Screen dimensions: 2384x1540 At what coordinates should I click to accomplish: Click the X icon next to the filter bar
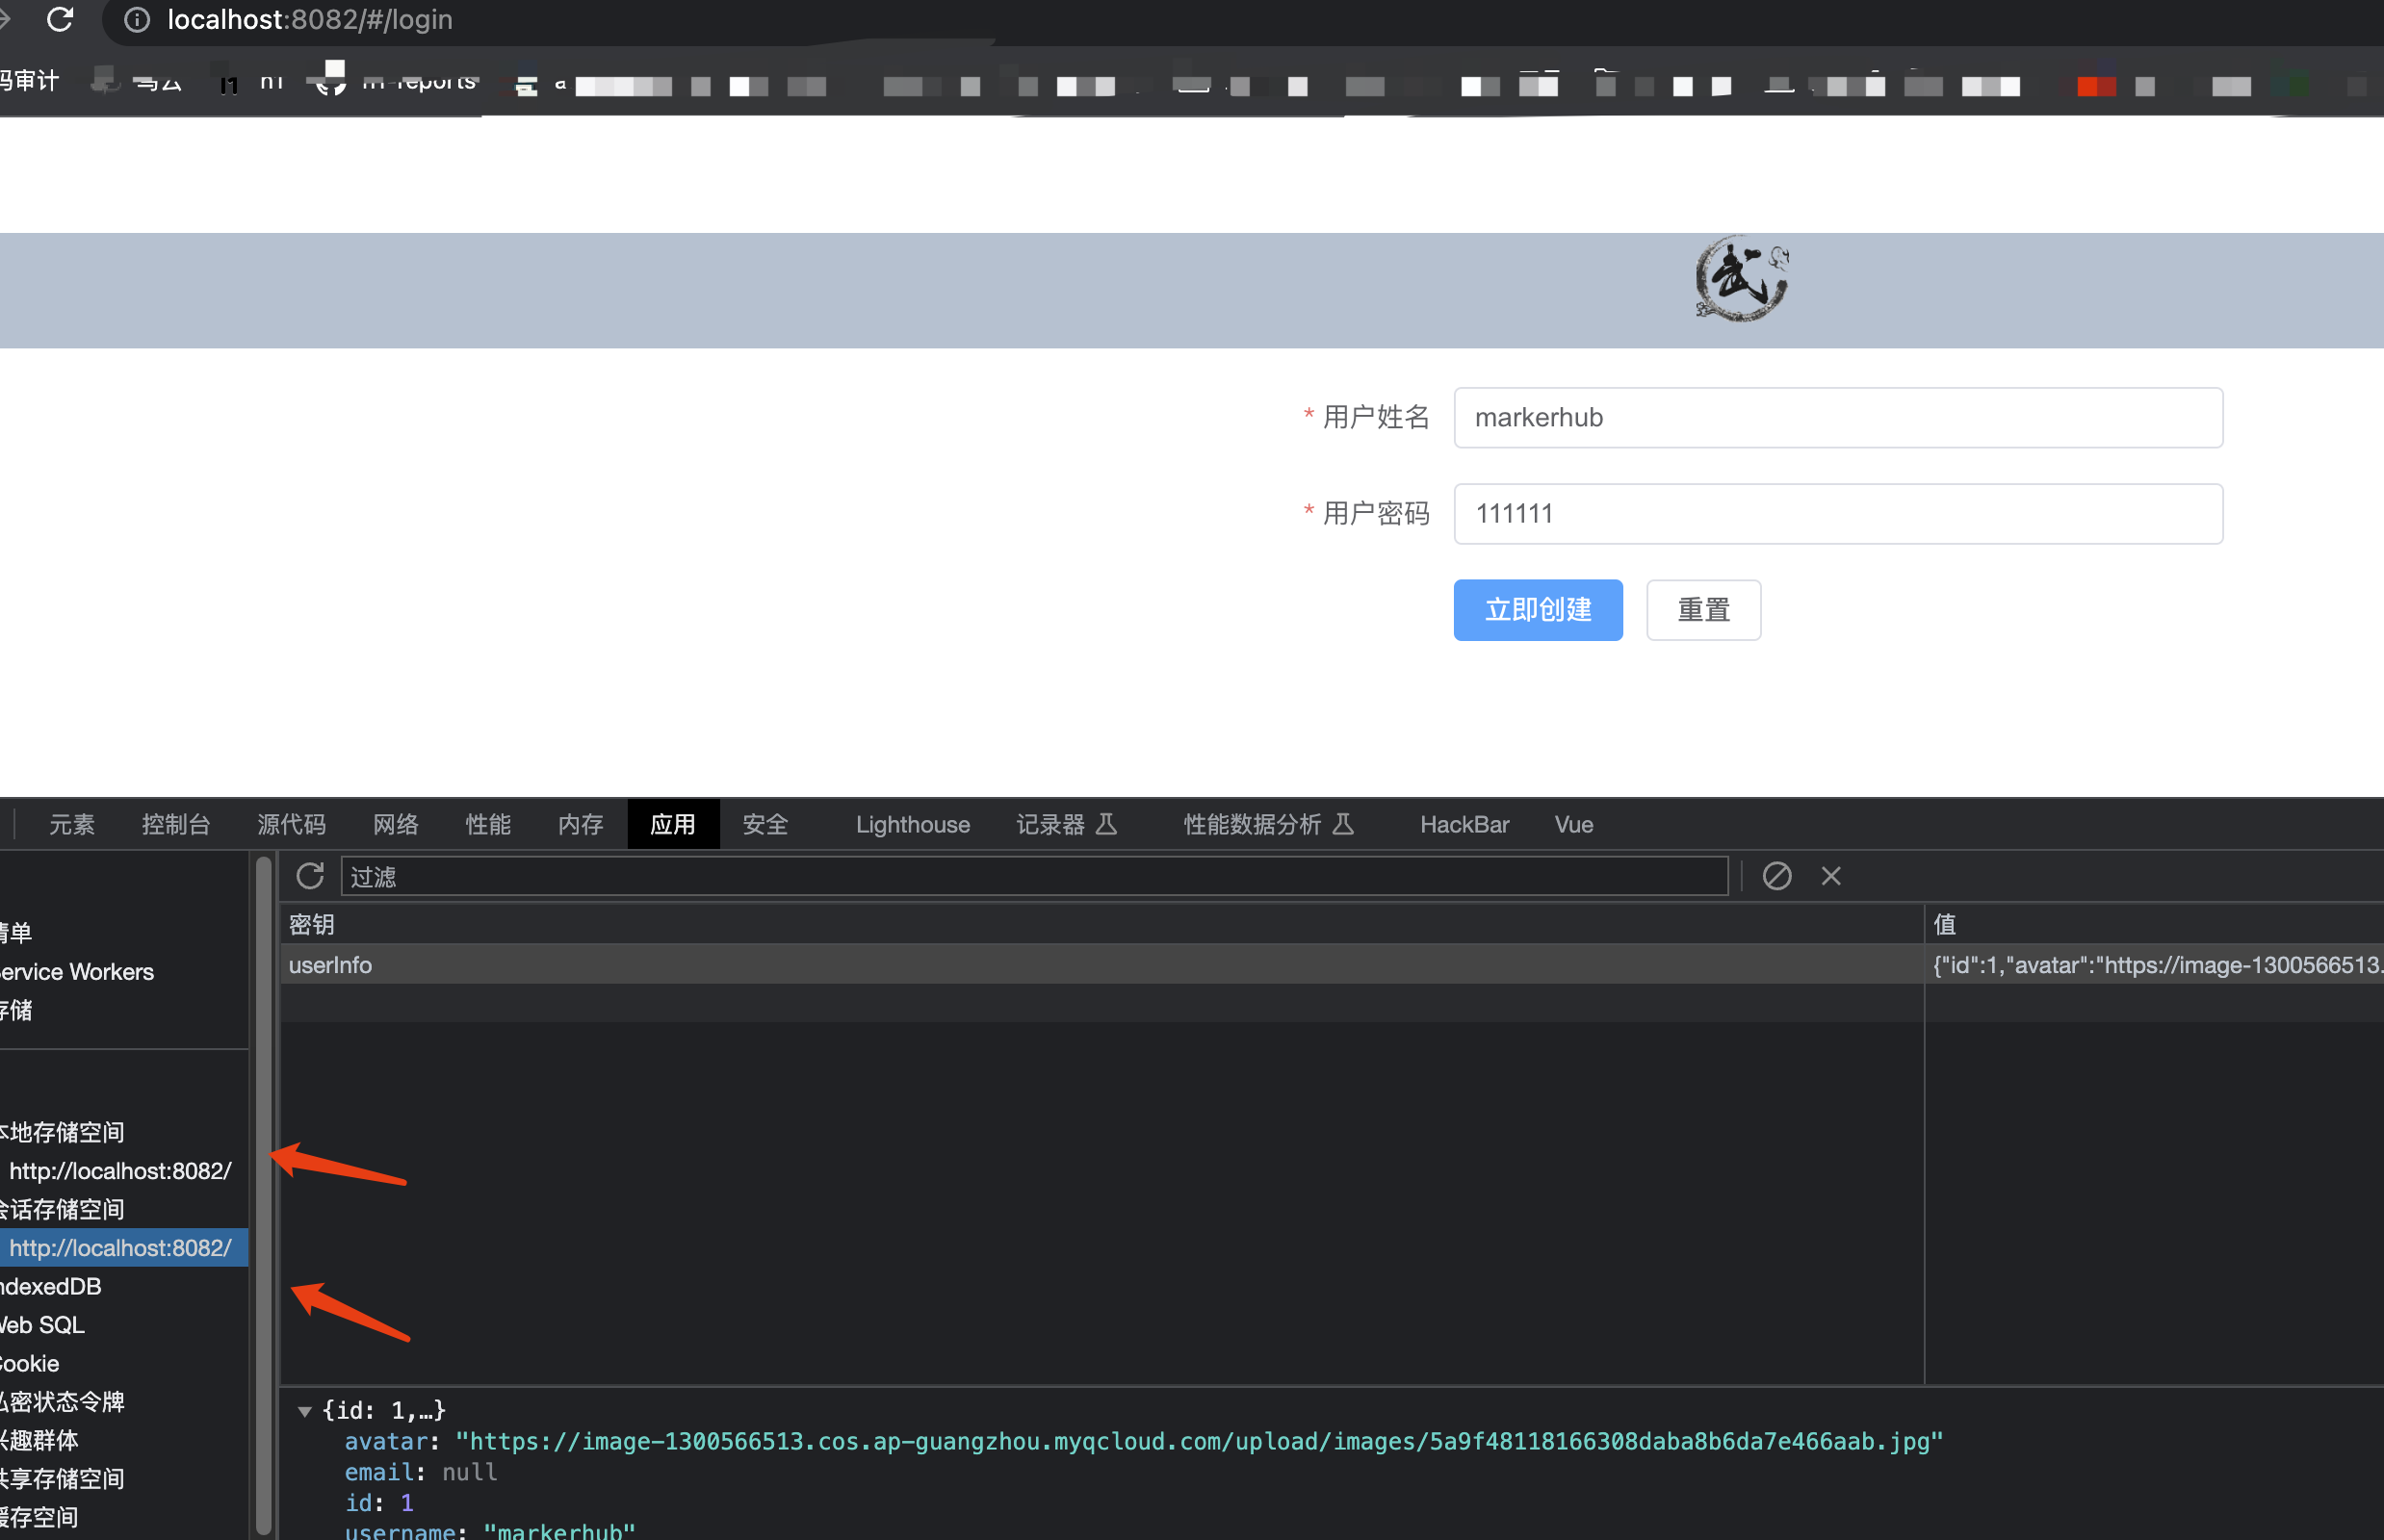[1831, 876]
